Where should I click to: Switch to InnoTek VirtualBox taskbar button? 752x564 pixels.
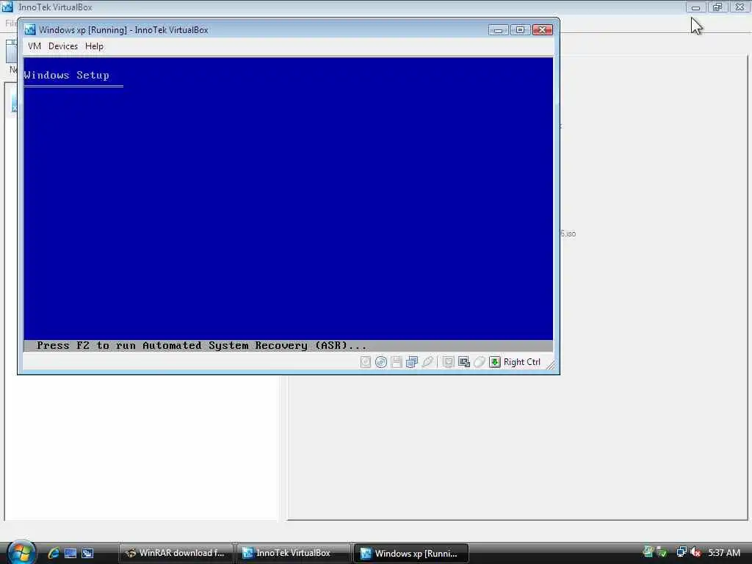(293, 553)
